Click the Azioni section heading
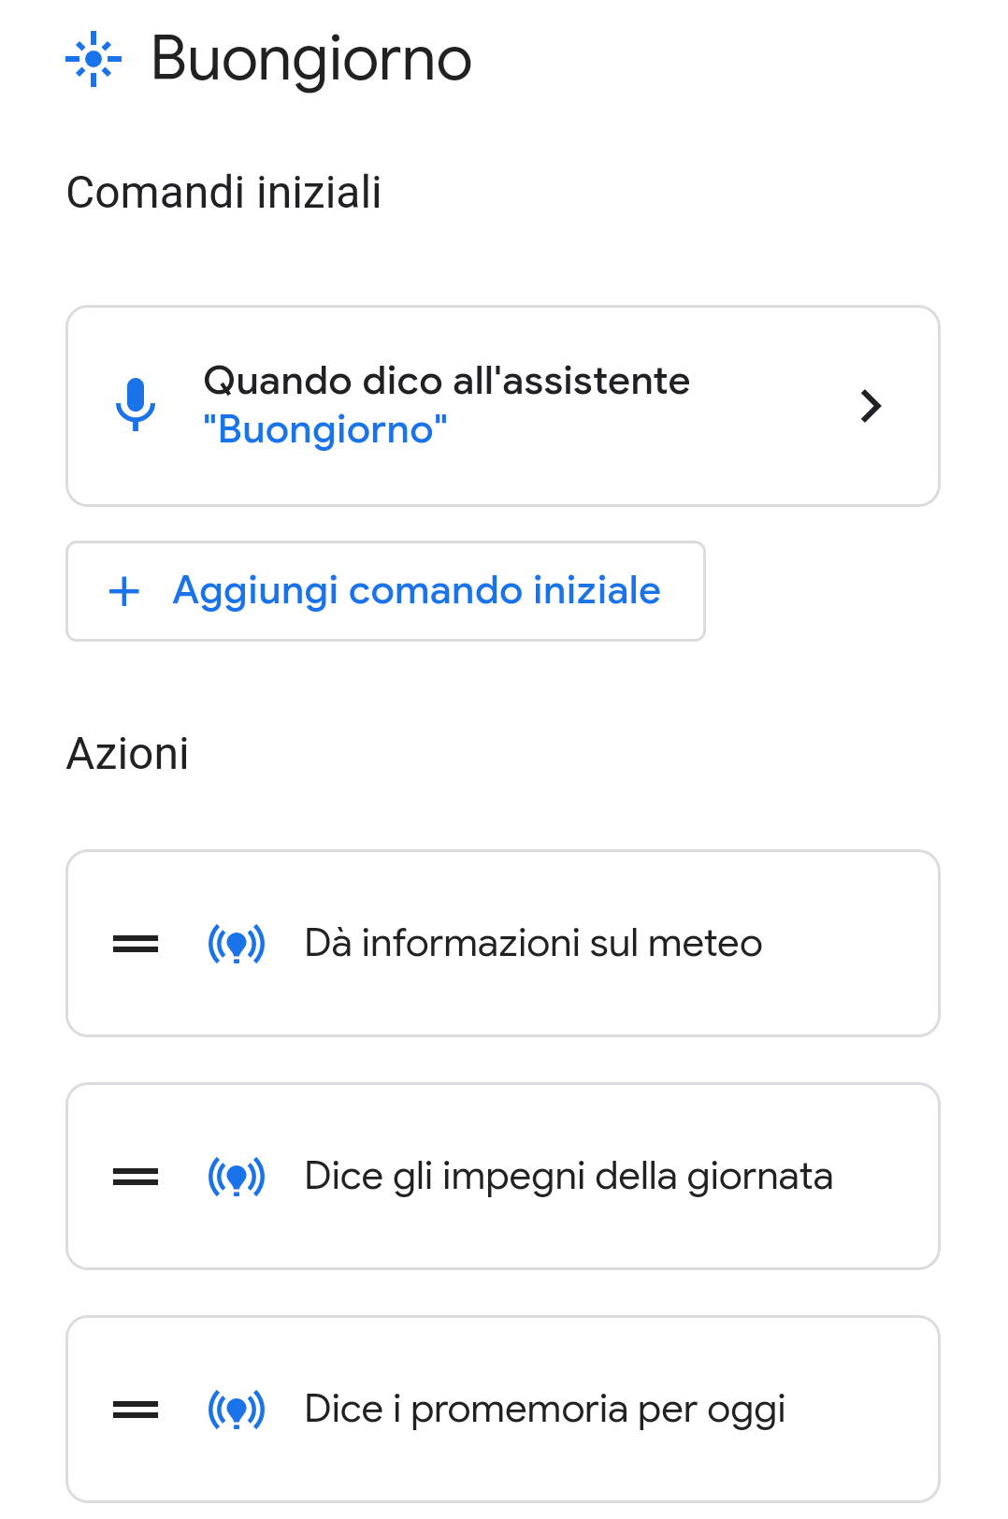 (x=128, y=752)
